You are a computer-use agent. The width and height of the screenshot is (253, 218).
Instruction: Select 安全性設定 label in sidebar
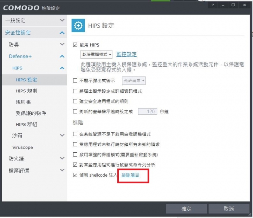click(18, 33)
